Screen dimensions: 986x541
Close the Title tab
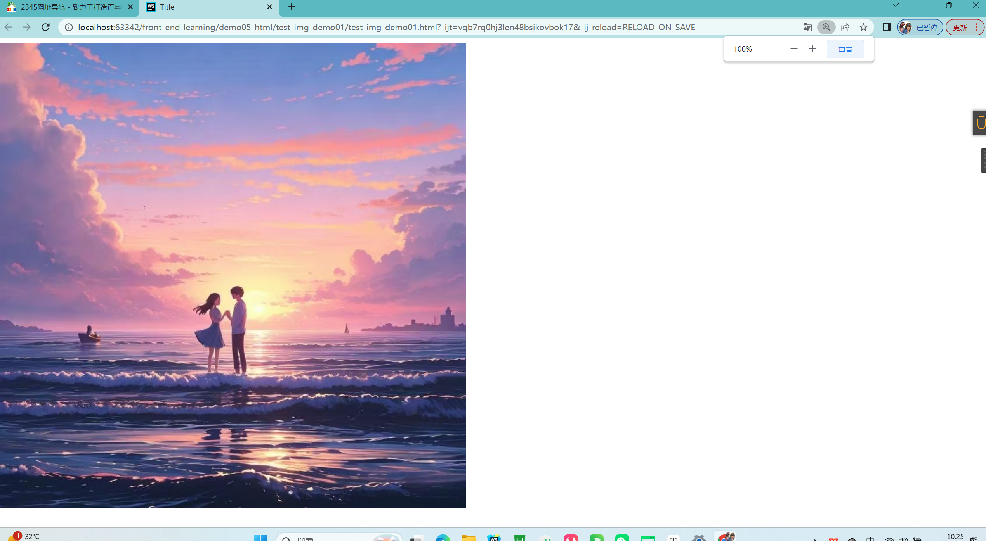269,7
